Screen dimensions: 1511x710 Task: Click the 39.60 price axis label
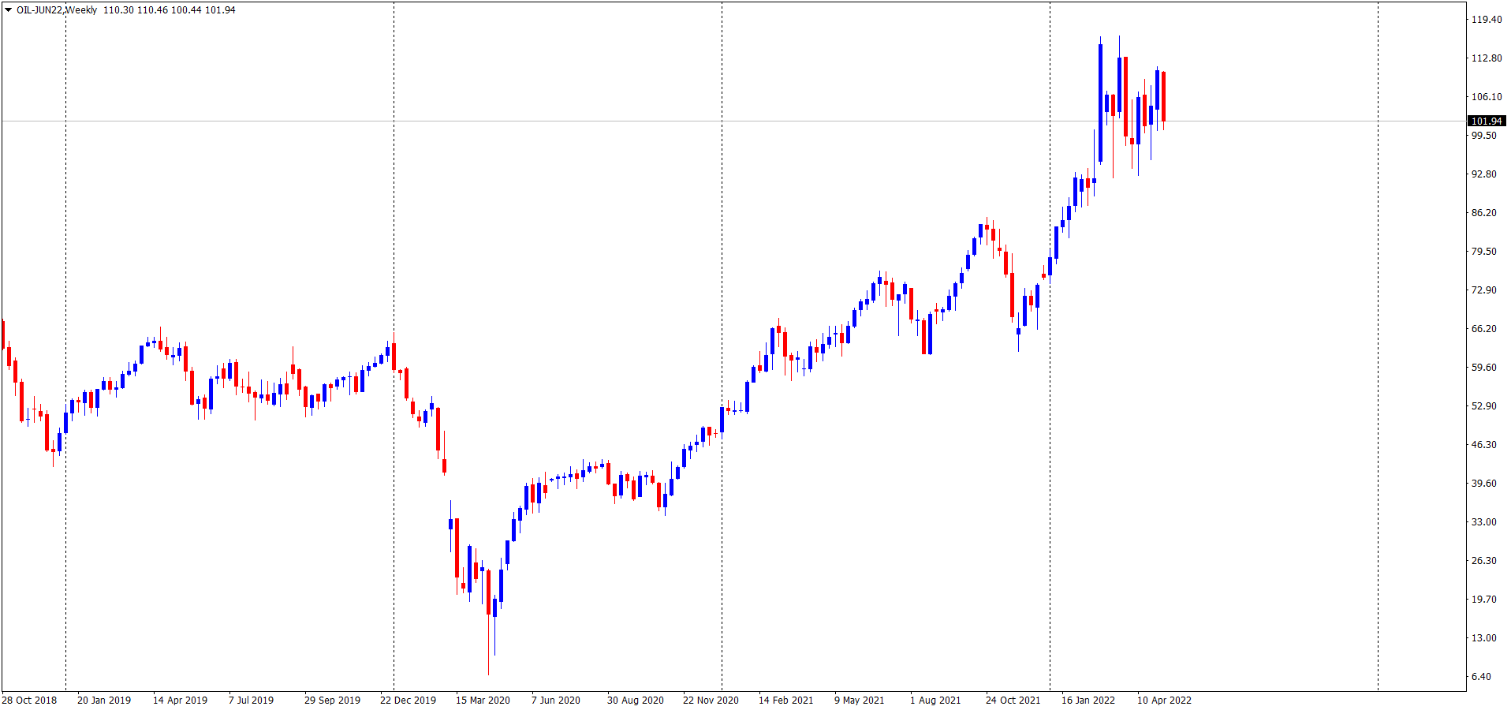pyautogui.click(x=1483, y=484)
